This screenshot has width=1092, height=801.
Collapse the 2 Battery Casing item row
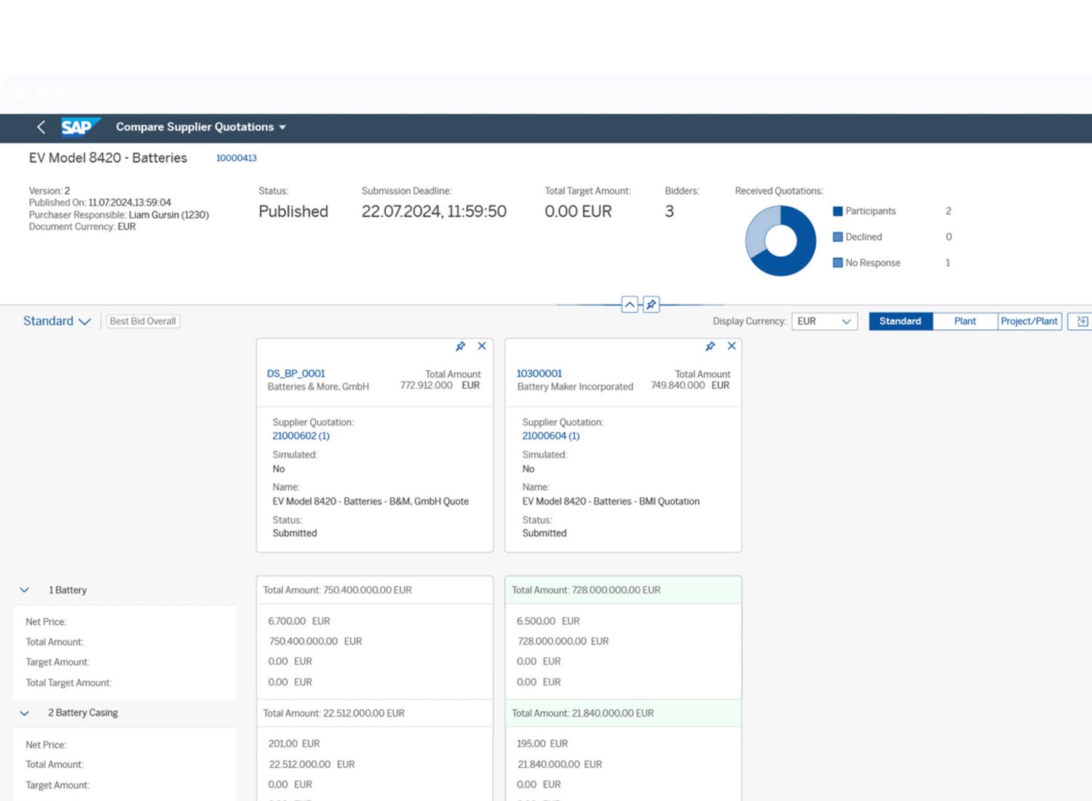click(25, 714)
